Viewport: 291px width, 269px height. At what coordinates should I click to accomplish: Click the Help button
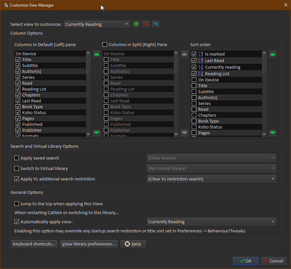(x=133, y=244)
